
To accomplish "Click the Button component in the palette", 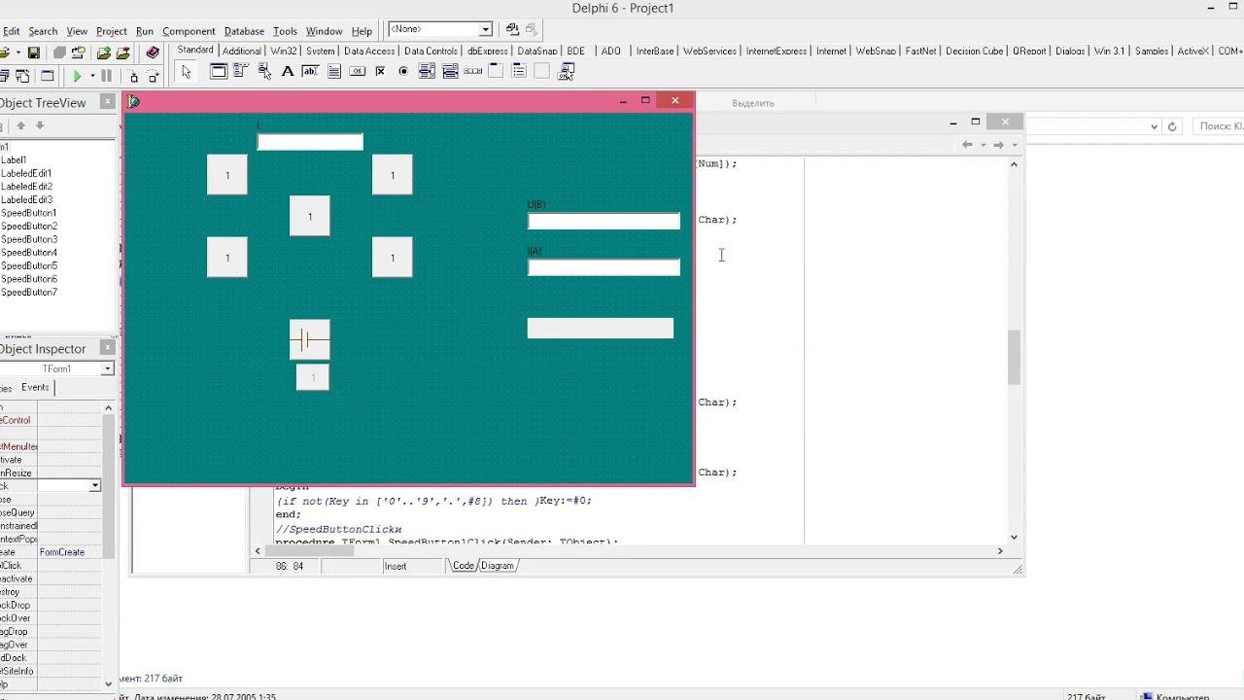I will click(x=357, y=71).
